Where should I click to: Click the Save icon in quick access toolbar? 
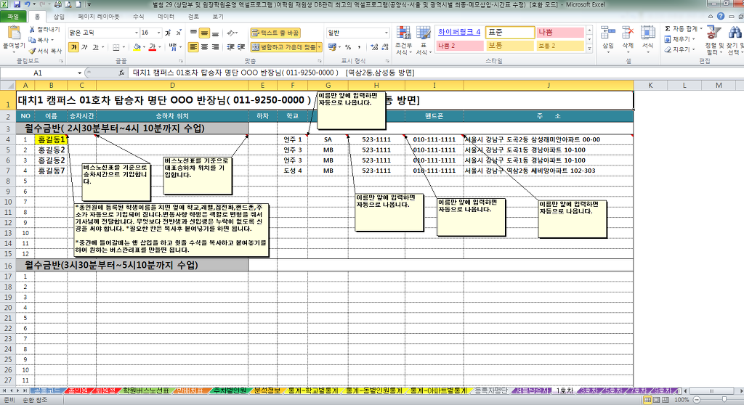pyautogui.click(x=17, y=4)
